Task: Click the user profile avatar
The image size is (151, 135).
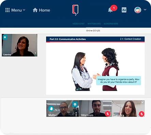Action: click(138, 10)
